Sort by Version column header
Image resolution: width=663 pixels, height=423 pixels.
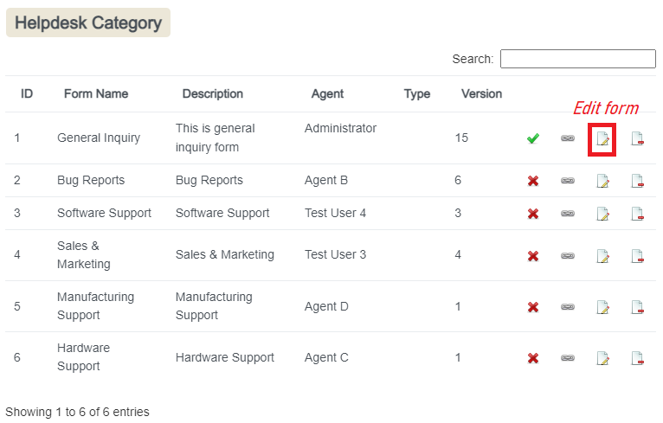click(481, 93)
